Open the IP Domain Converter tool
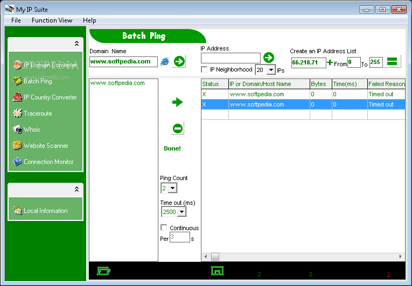This screenshot has height=286, width=412. tap(45, 65)
